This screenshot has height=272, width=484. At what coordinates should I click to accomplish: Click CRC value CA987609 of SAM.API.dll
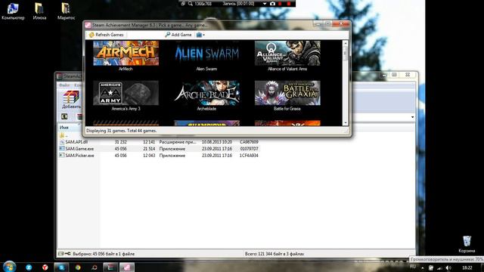[x=249, y=142]
